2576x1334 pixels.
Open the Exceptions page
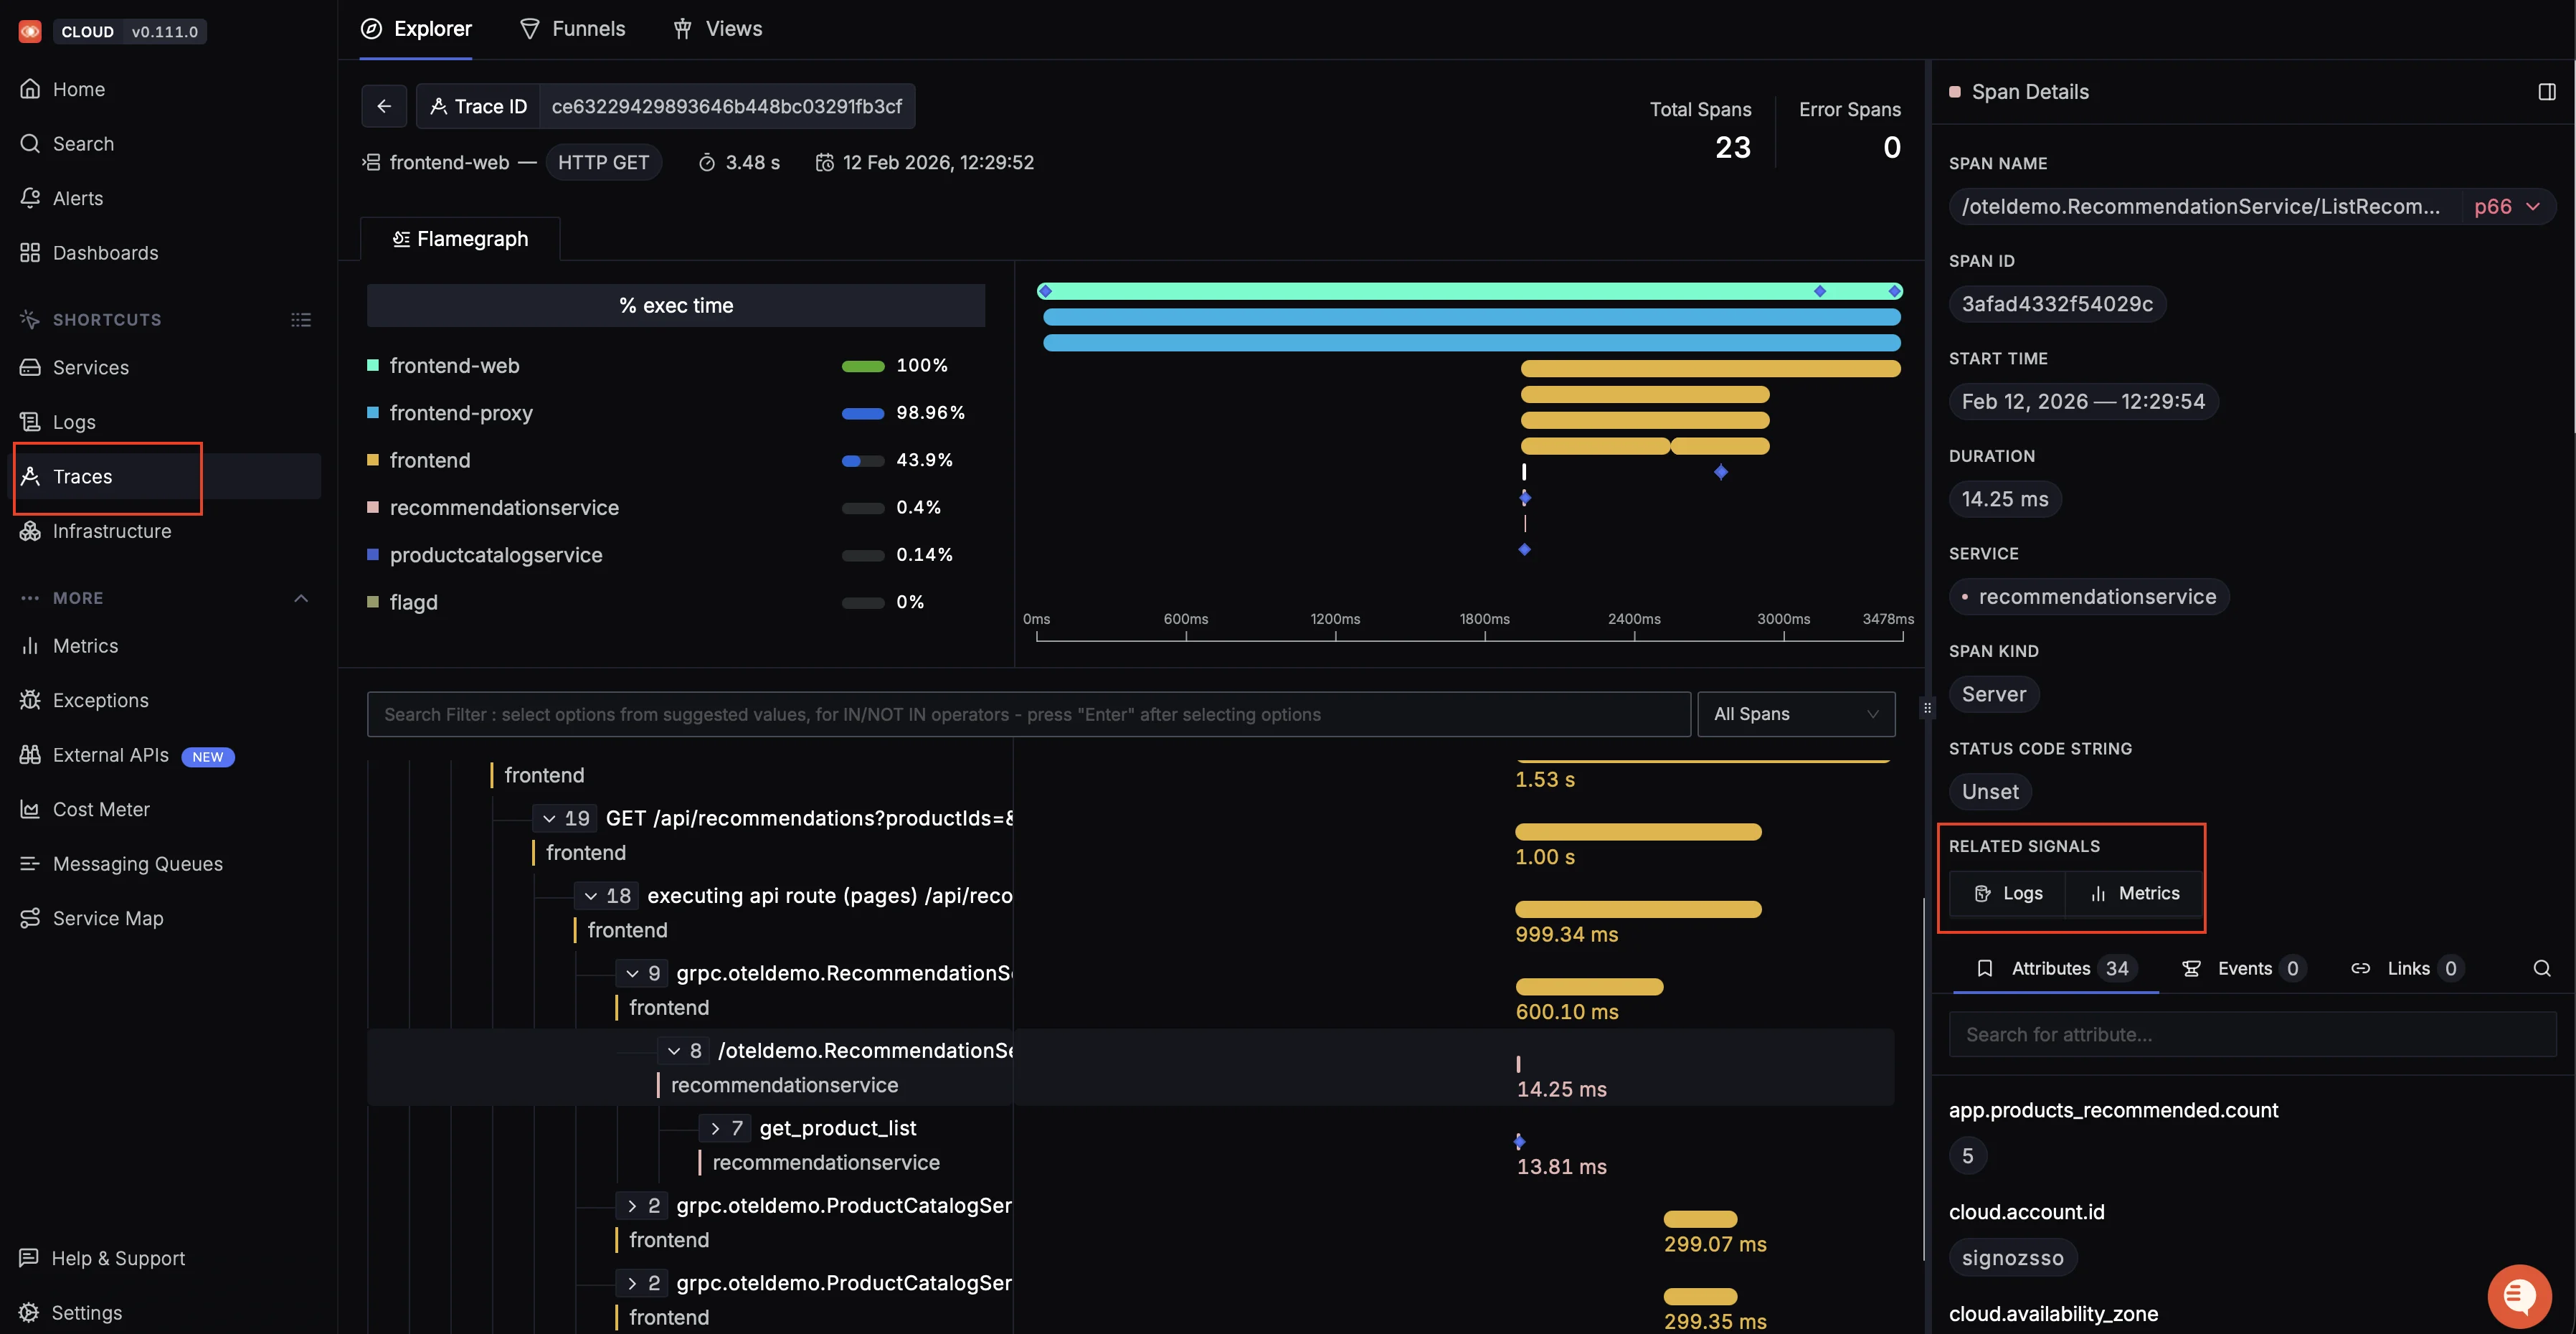tap(100, 700)
